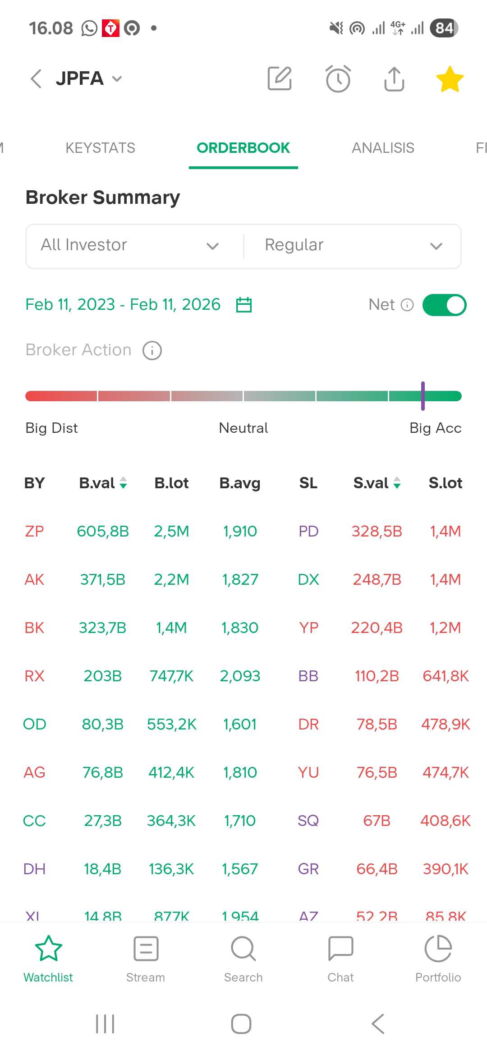Viewport: 487px width, 1055px height.
Task: Open the price alert alarm icon
Action: coord(338,79)
